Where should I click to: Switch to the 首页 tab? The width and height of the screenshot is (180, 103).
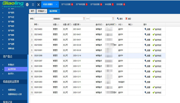pos(32,11)
